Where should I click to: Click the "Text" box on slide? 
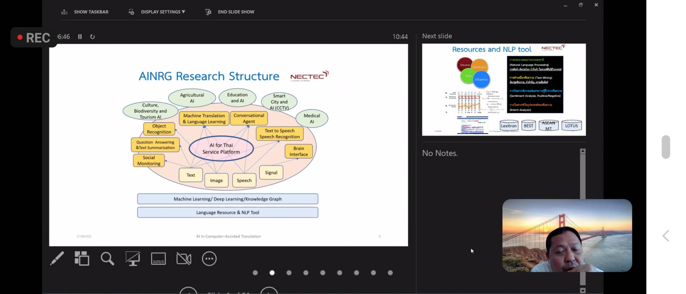pos(191,175)
